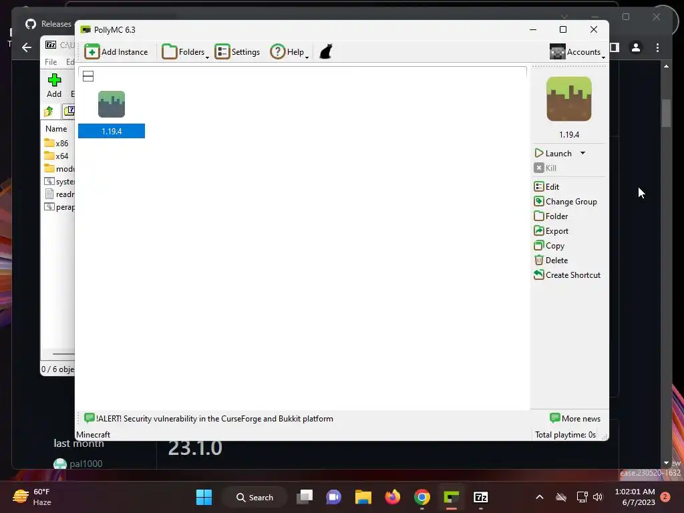Open the notification badge showing 2
The image size is (684, 513).
[665, 496]
